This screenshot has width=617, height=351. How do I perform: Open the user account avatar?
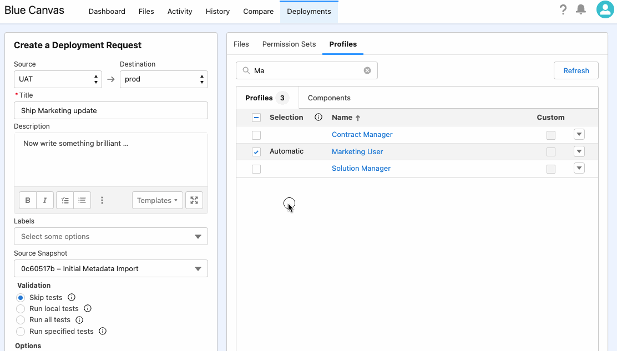click(x=605, y=9)
